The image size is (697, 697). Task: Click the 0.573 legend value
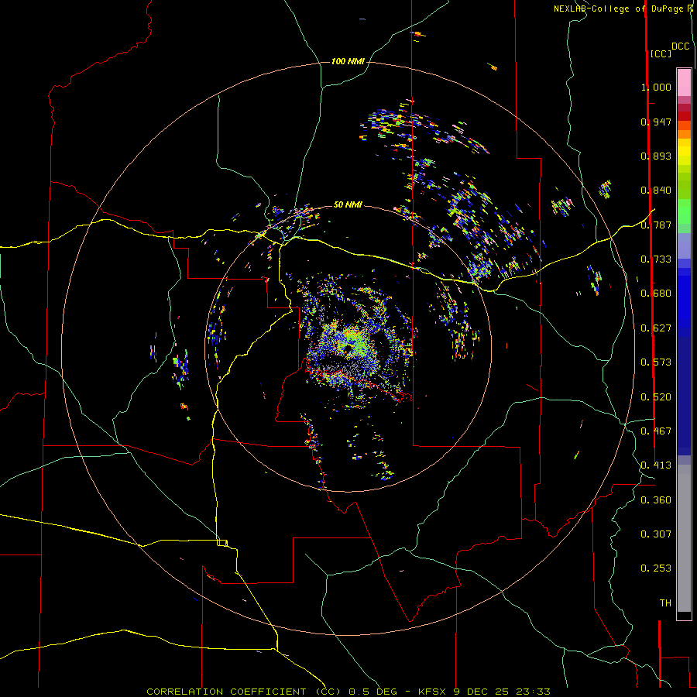[x=656, y=362]
